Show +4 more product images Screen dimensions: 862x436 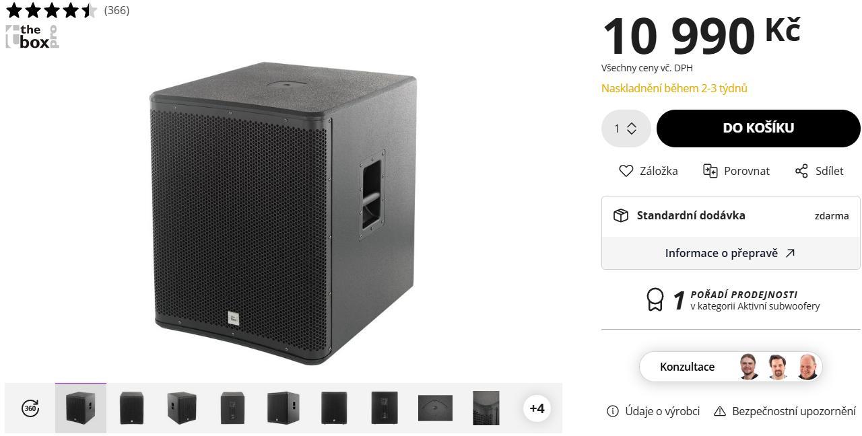537,408
